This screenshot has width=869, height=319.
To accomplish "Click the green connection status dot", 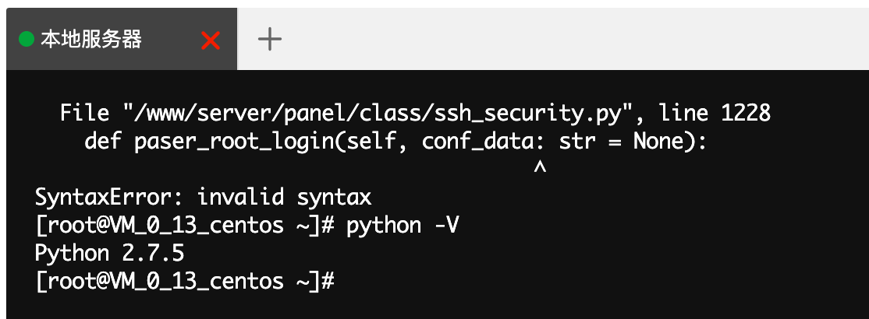I will (x=26, y=40).
